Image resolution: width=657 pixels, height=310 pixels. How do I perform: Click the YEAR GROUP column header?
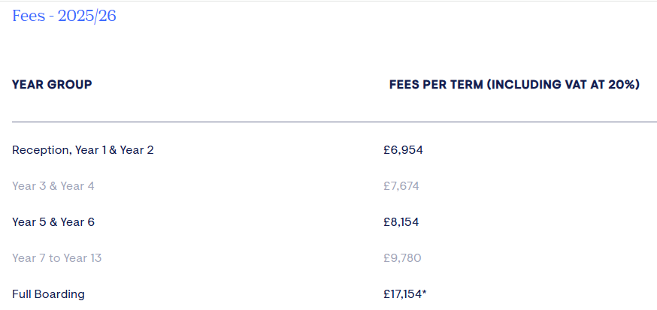click(52, 85)
